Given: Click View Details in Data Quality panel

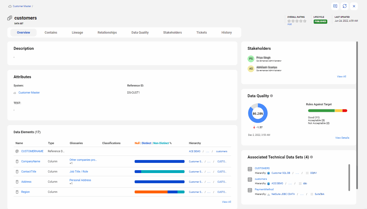Looking at the screenshot, I should pyautogui.click(x=342, y=138).
